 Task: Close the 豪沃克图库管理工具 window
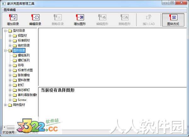click(x=181, y=3)
